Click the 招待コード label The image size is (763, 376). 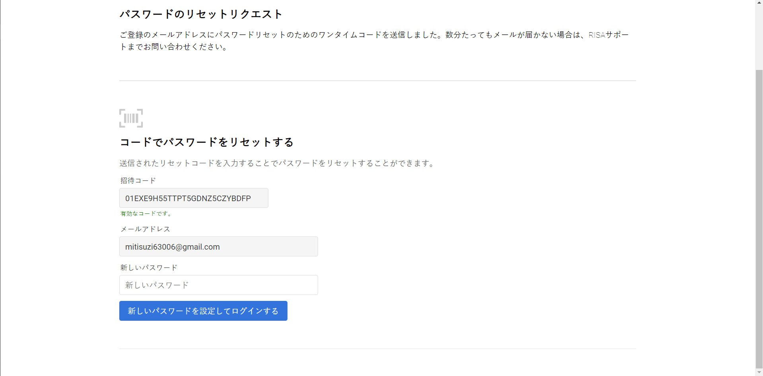click(138, 180)
